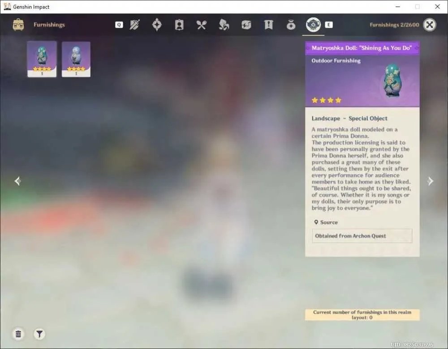Image resolution: width=448 pixels, height=349 pixels.
Task: Click the "Outdoor Furnishing" label
Action: pos(336,60)
